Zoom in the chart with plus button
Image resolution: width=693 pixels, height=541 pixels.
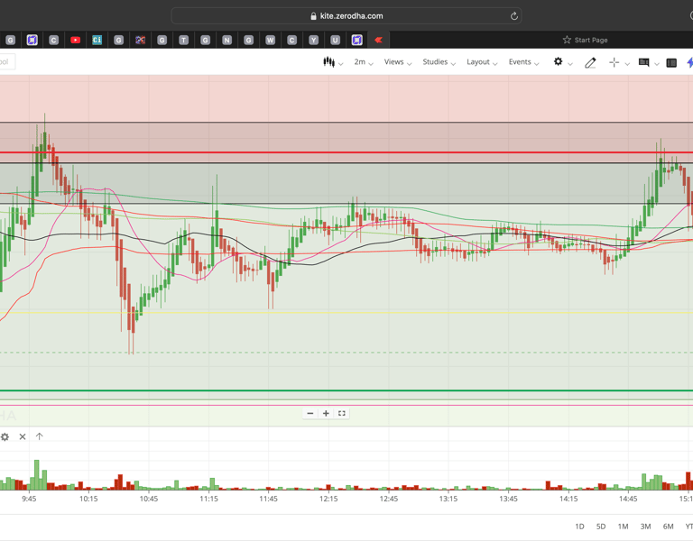[x=326, y=413]
